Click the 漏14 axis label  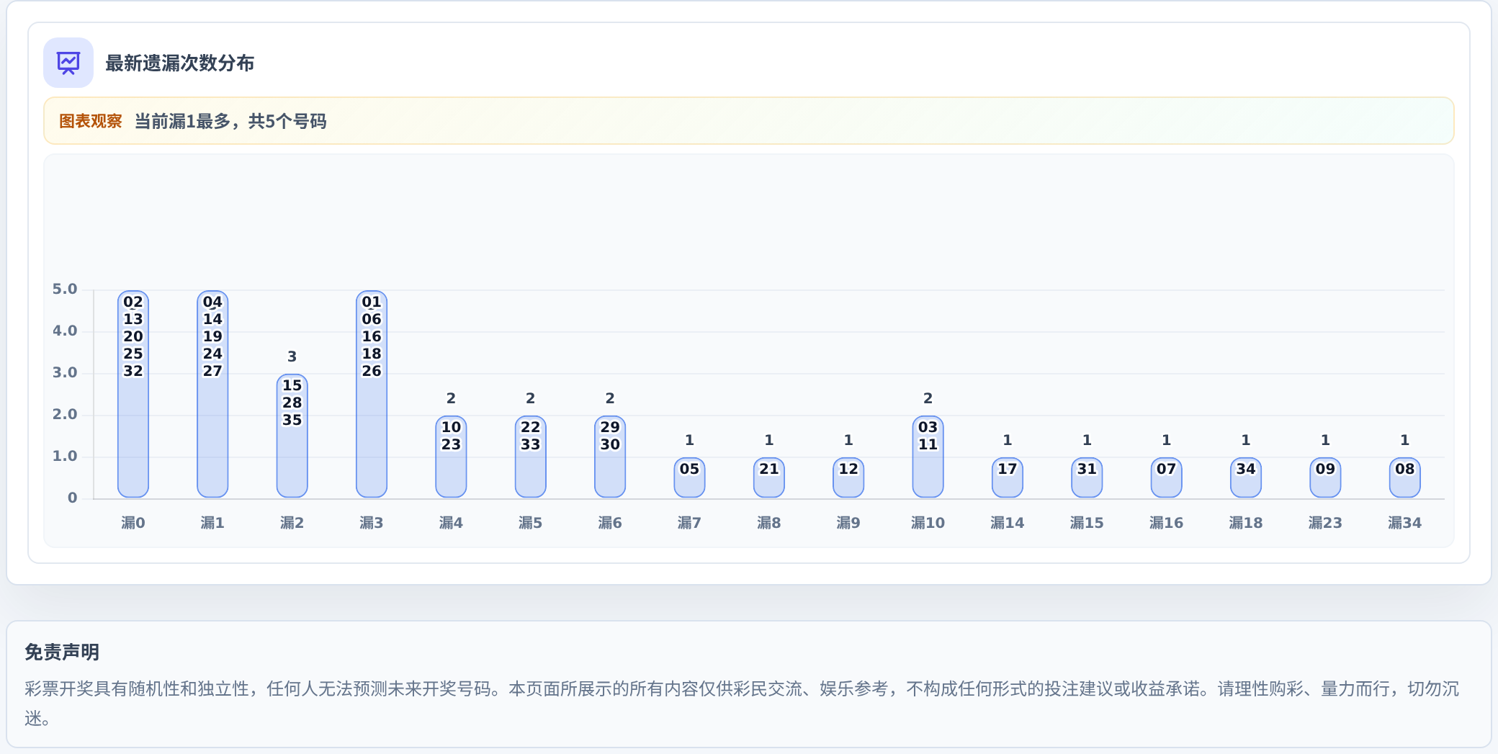click(x=1008, y=523)
